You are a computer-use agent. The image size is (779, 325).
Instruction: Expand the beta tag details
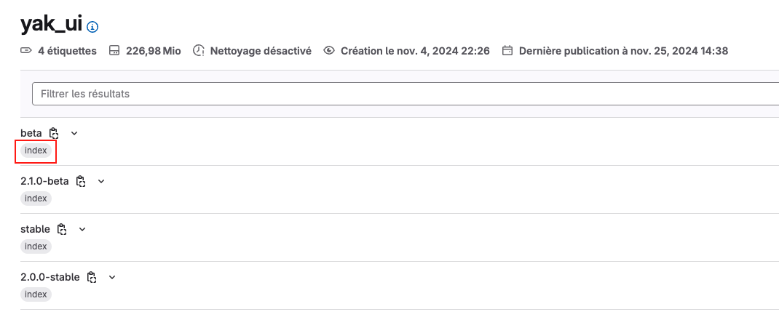pyautogui.click(x=74, y=133)
